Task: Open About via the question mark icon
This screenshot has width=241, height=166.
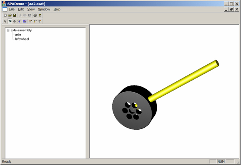Action: coord(40,15)
